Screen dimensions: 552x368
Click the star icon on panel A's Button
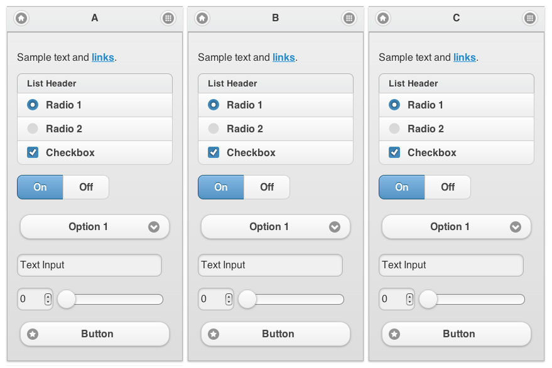[x=33, y=334]
